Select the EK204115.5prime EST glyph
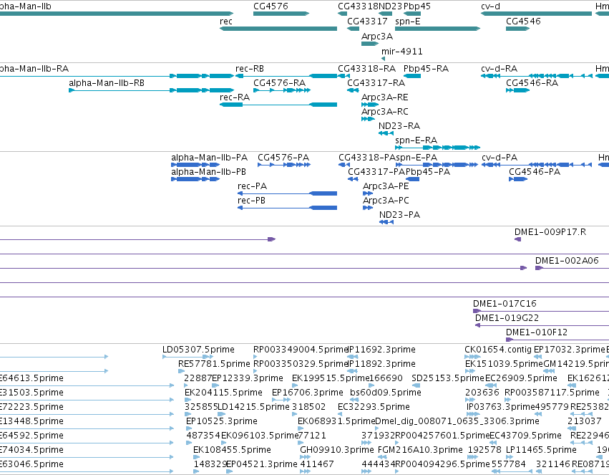Screen dimensions: 609x475 pyautogui.click(x=188, y=400)
